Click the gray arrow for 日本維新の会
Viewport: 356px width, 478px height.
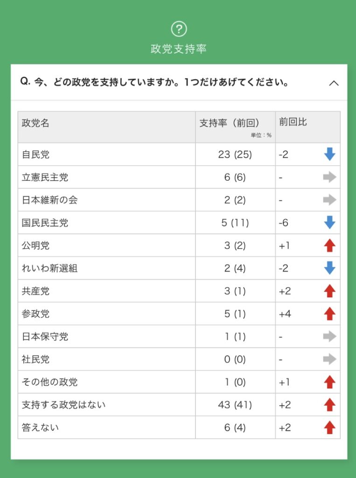[330, 200]
